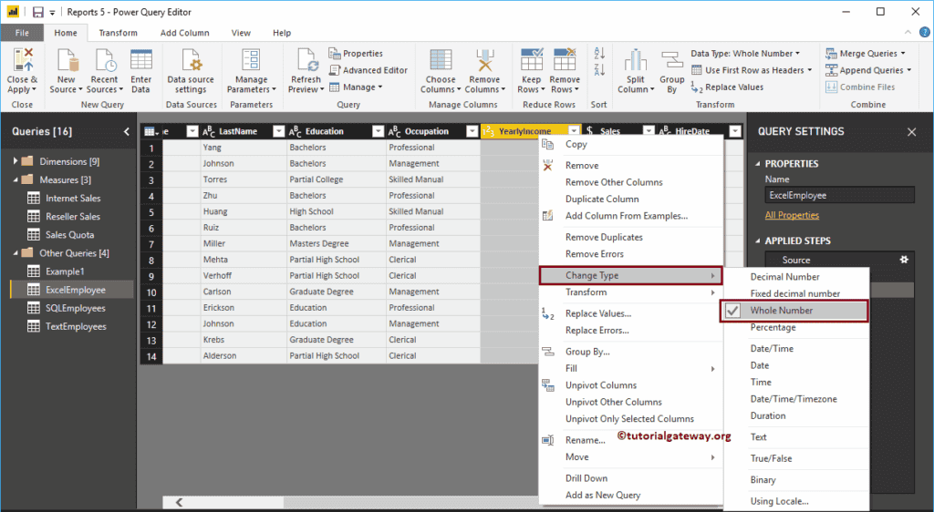
Task: Click the Choose Columns icon
Action: (441, 60)
